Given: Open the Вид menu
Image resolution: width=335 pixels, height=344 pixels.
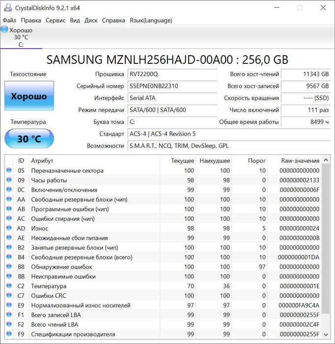Looking at the screenshot, I should click(75, 21).
